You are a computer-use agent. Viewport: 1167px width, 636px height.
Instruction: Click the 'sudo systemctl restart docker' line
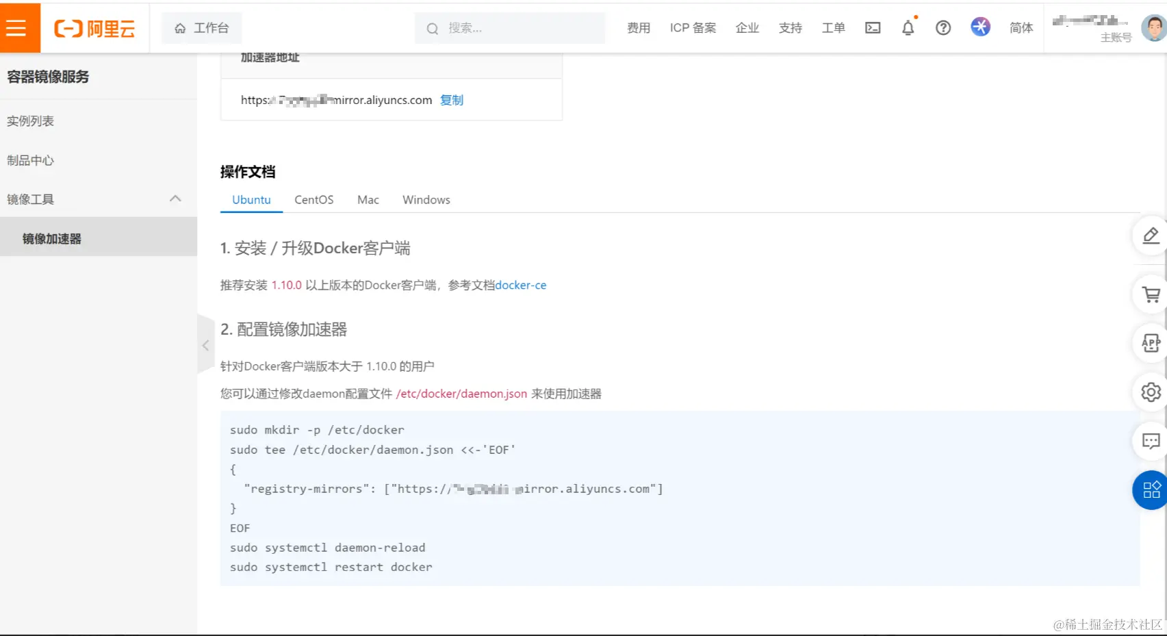click(x=331, y=567)
